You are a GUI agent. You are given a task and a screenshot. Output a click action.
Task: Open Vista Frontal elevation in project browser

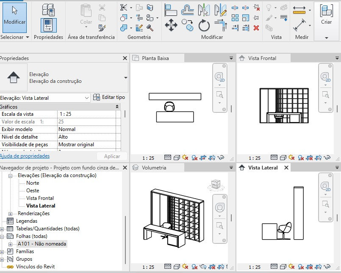(x=40, y=198)
